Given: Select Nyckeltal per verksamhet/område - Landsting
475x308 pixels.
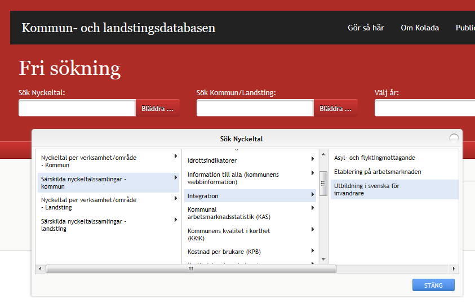Looking at the screenshot, I should pyautogui.click(x=108, y=203).
